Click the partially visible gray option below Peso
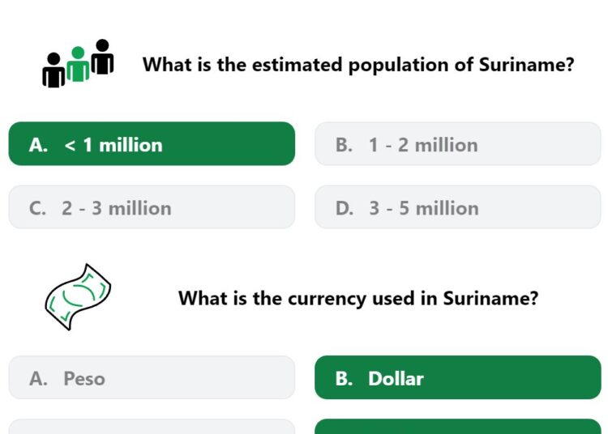 [152, 427]
